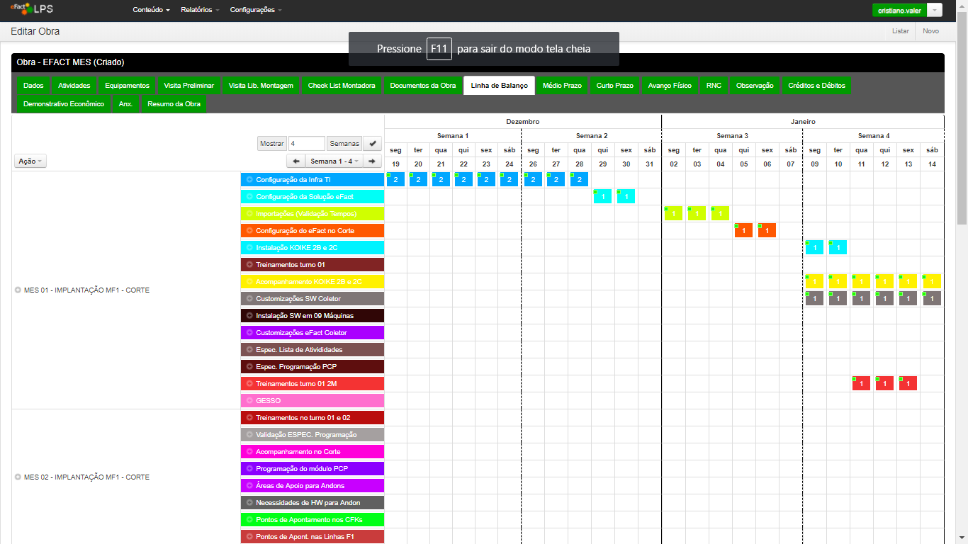Open the Demonstrativo Econômico tab
This screenshot has width=968, height=544.
(x=64, y=104)
